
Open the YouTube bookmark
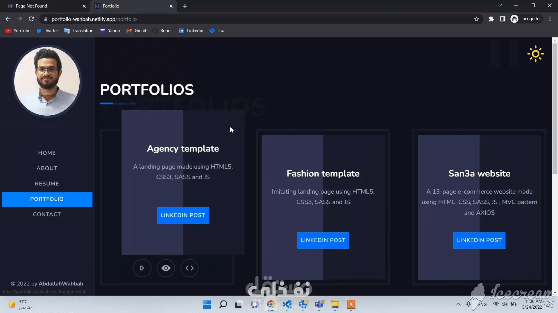point(18,31)
